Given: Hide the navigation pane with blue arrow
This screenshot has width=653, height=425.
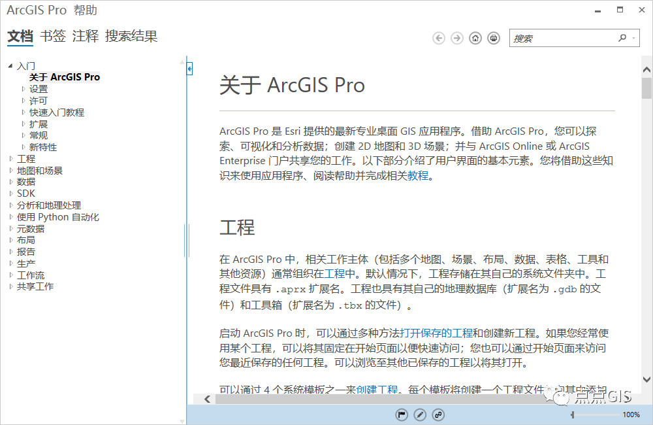Looking at the screenshot, I should click(x=189, y=68).
